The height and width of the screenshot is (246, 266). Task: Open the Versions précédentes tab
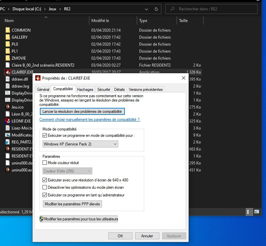145,90
